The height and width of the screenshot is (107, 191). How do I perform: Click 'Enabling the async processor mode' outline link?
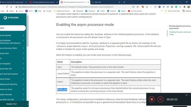pos(180,33)
